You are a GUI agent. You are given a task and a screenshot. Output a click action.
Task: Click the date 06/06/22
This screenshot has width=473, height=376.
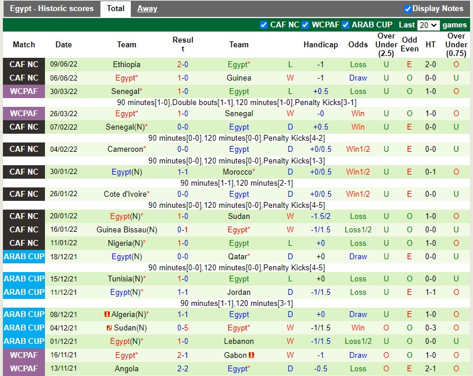point(64,78)
